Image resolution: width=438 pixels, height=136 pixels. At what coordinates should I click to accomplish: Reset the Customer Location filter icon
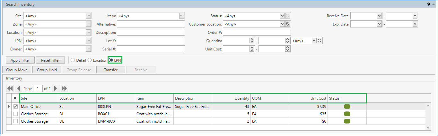[x=288, y=24]
